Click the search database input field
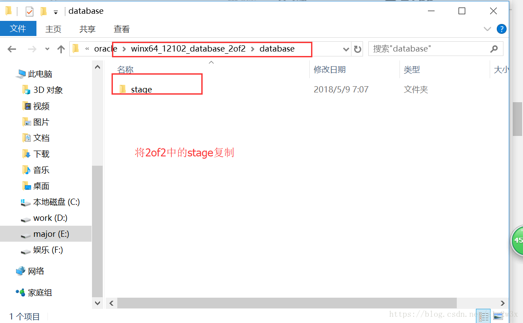The image size is (523, 323). pyautogui.click(x=430, y=49)
